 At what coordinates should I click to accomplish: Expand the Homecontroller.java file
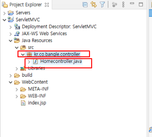pos(29,62)
